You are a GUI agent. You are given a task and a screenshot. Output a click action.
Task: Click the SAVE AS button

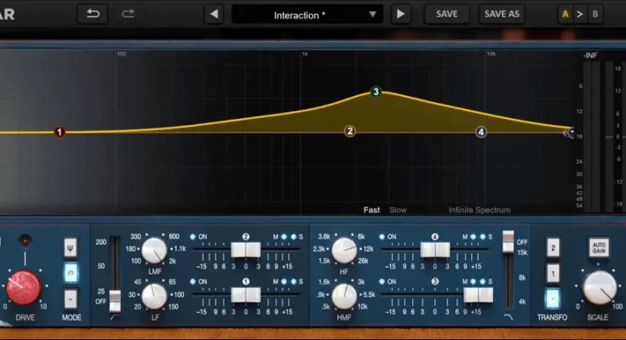[x=502, y=14]
